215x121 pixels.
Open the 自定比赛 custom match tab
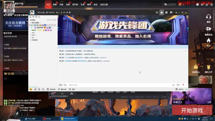click(104, 5)
